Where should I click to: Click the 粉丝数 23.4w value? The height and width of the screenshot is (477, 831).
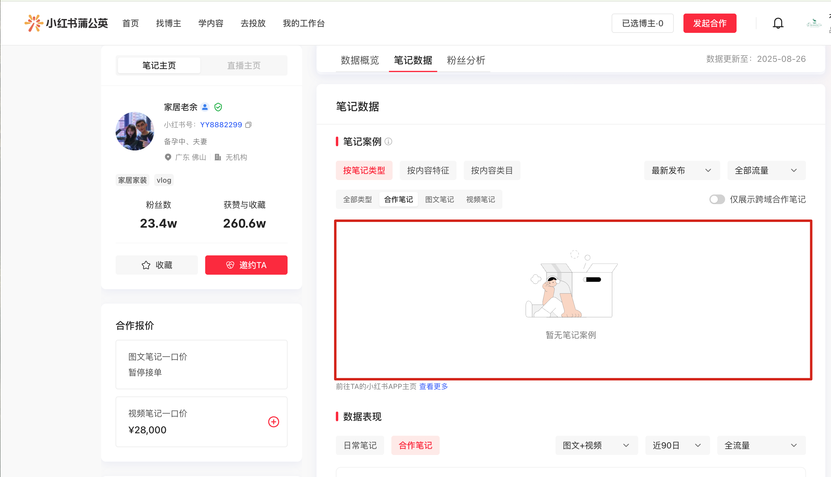tap(158, 223)
